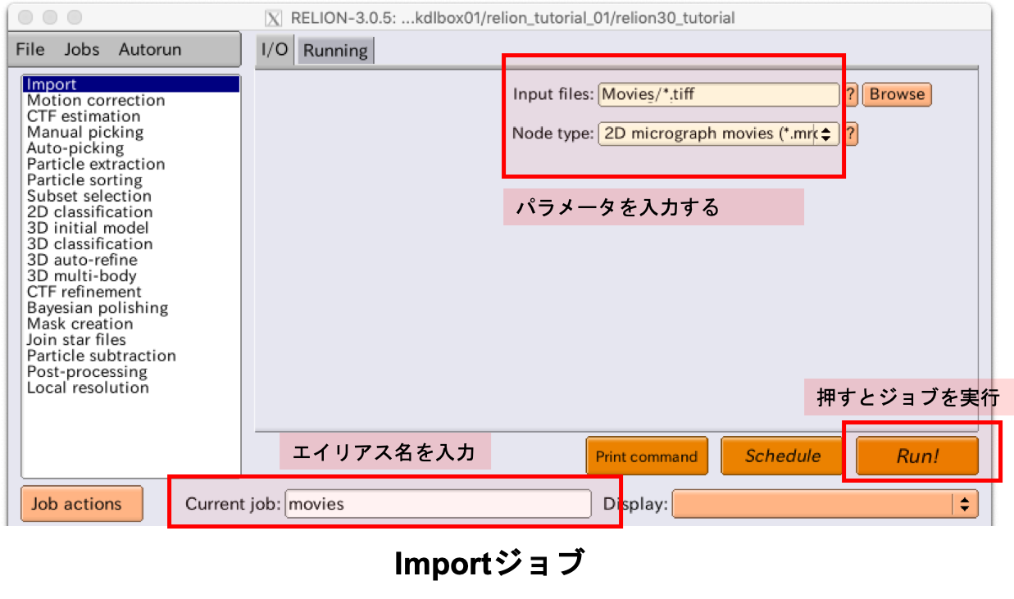Image resolution: width=1014 pixels, height=599 pixels.
Task: Show help for Input files
Action: coord(851,94)
